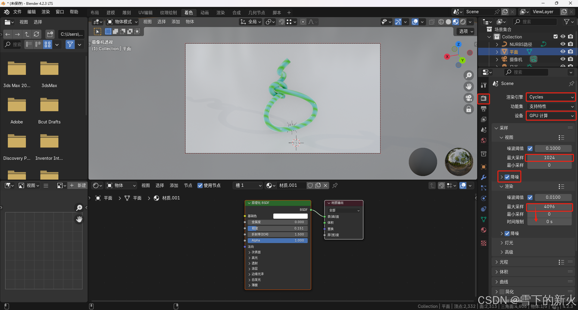The image size is (578, 310).
Task: Toggle camera view with the camera gizmo
Action: coord(469,98)
